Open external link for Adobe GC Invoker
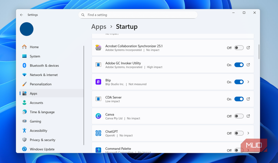Viewport: 278px width, 163px height. click(x=248, y=65)
